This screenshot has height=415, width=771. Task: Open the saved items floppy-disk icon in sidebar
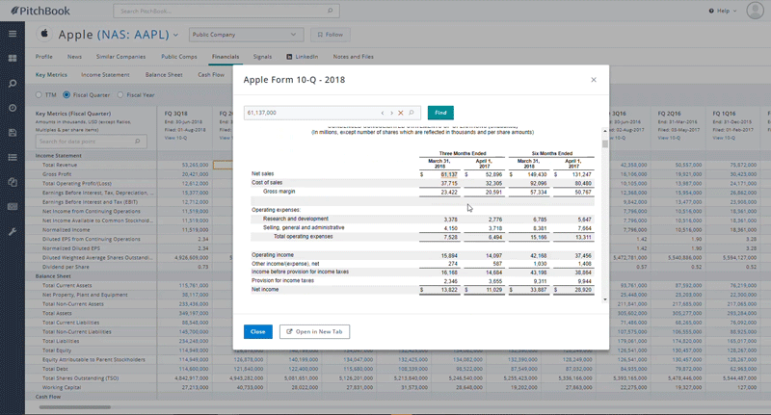coord(13,133)
